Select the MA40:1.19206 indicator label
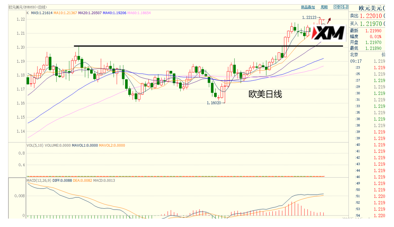 114,13
